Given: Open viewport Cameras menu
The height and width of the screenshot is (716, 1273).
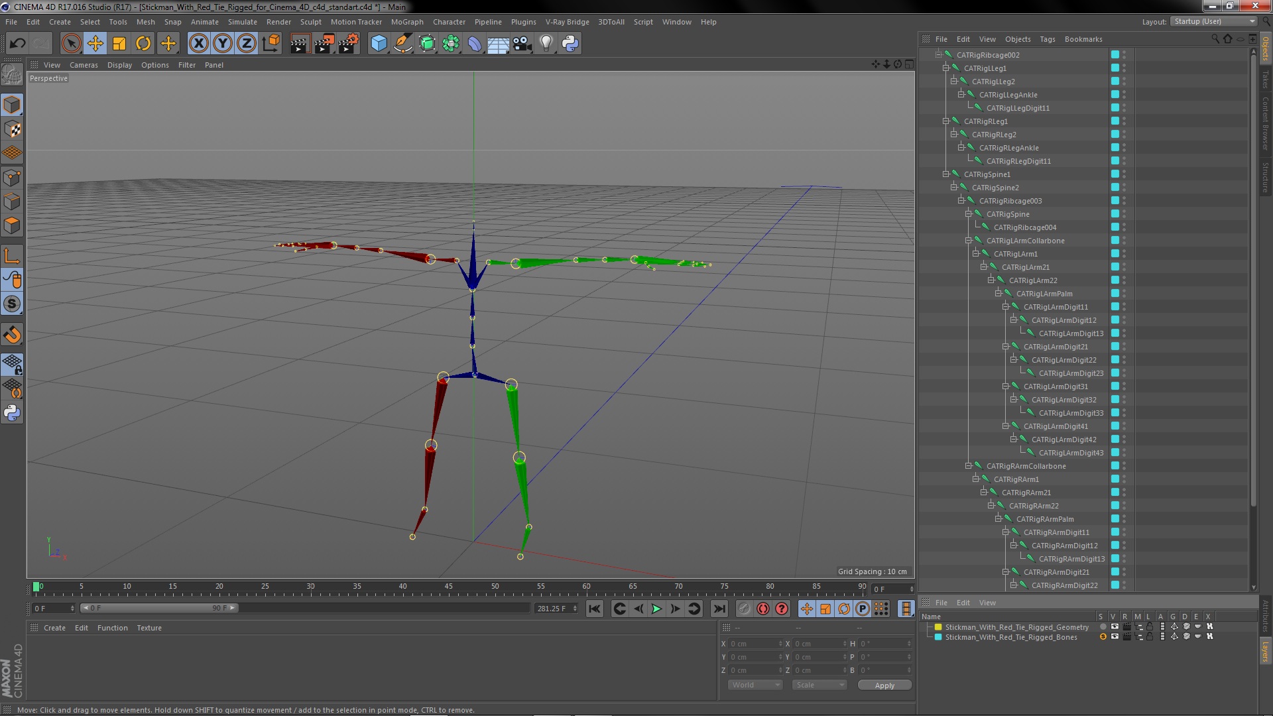Looking at the screenshot, I should point(84,65).
